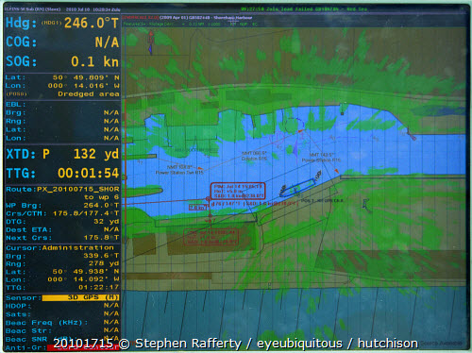Select the 7.6 kn speed label
This screenshot has height=353, width=472.
point(197,208)
